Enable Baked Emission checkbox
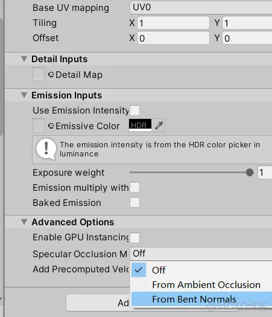 pyautogui.click(x=134, y=202)
